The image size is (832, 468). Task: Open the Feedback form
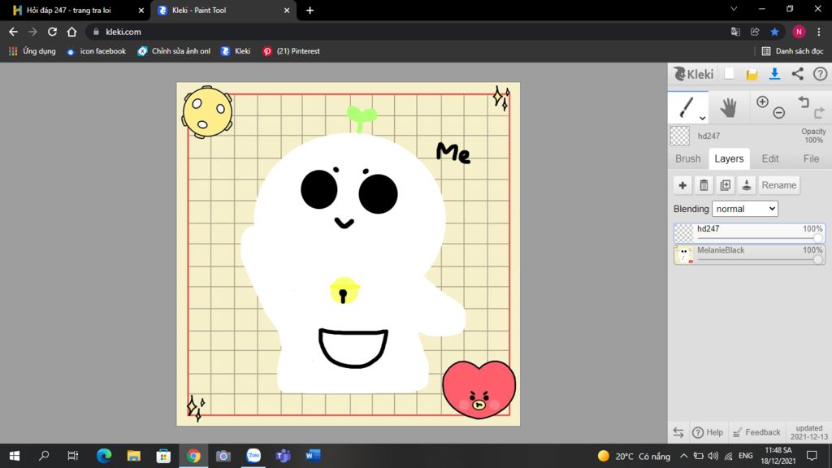pos(756,432)
